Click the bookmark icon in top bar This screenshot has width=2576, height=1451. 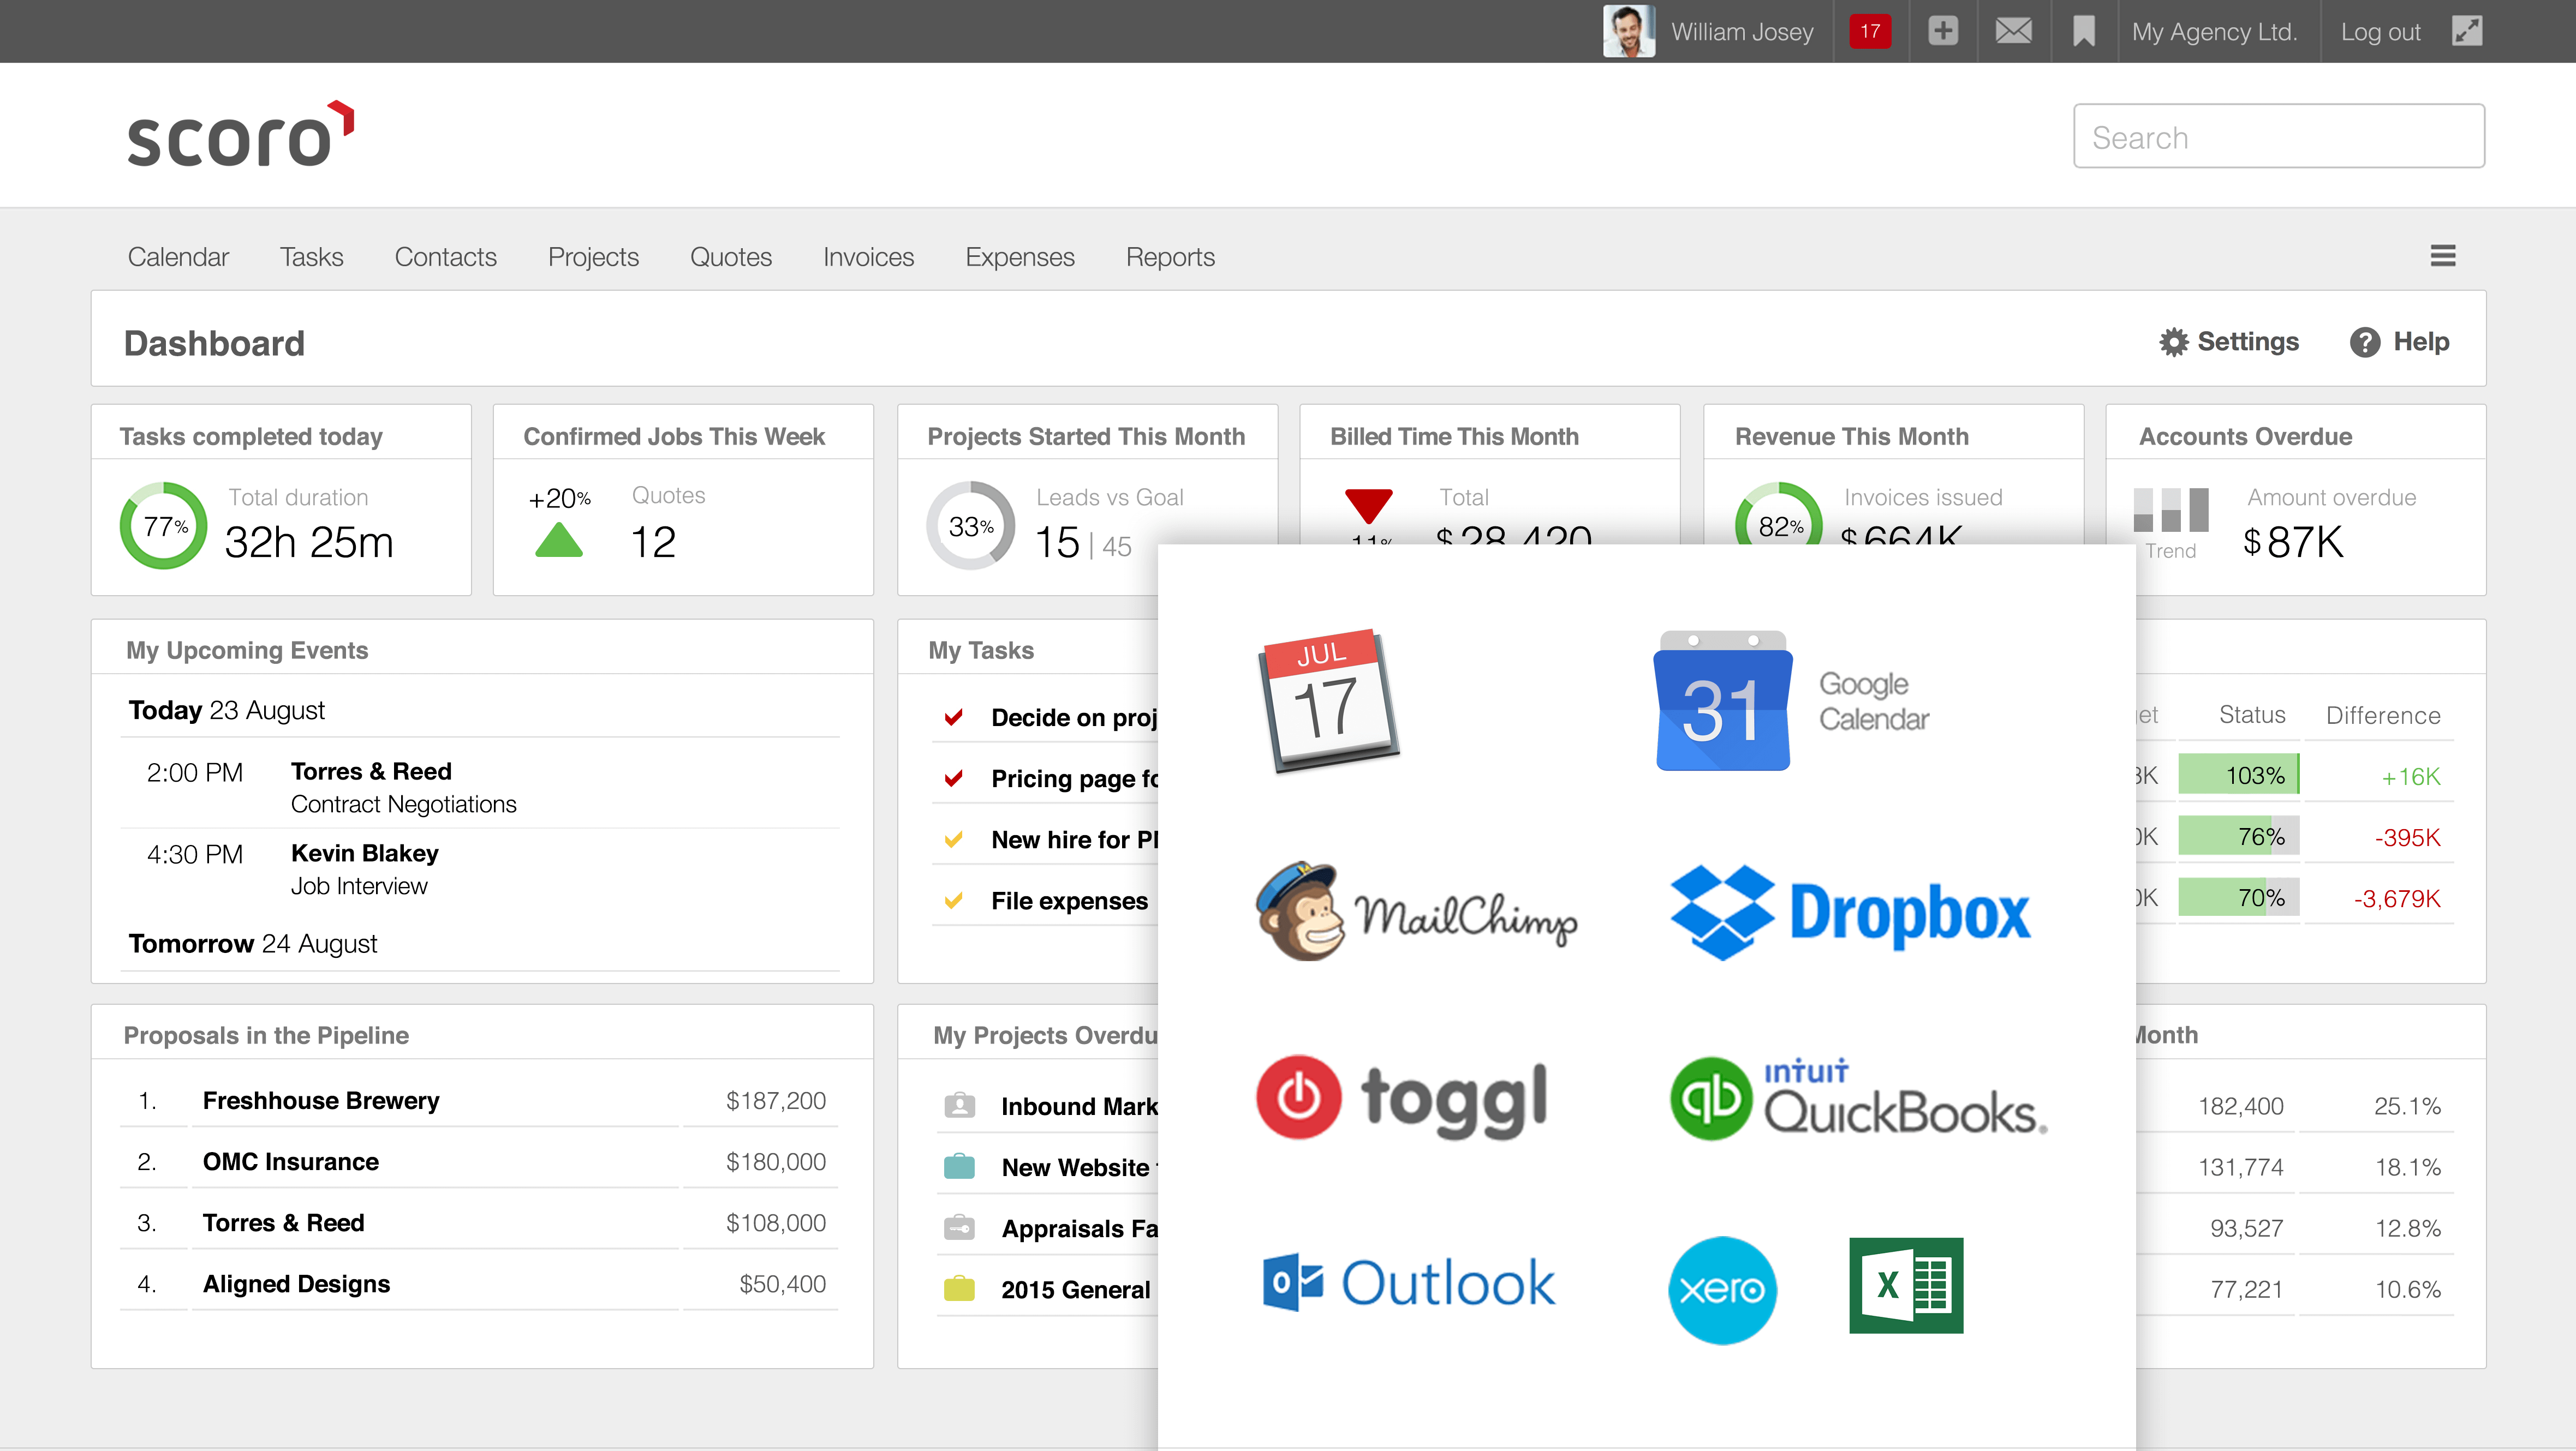[2084, 31]
